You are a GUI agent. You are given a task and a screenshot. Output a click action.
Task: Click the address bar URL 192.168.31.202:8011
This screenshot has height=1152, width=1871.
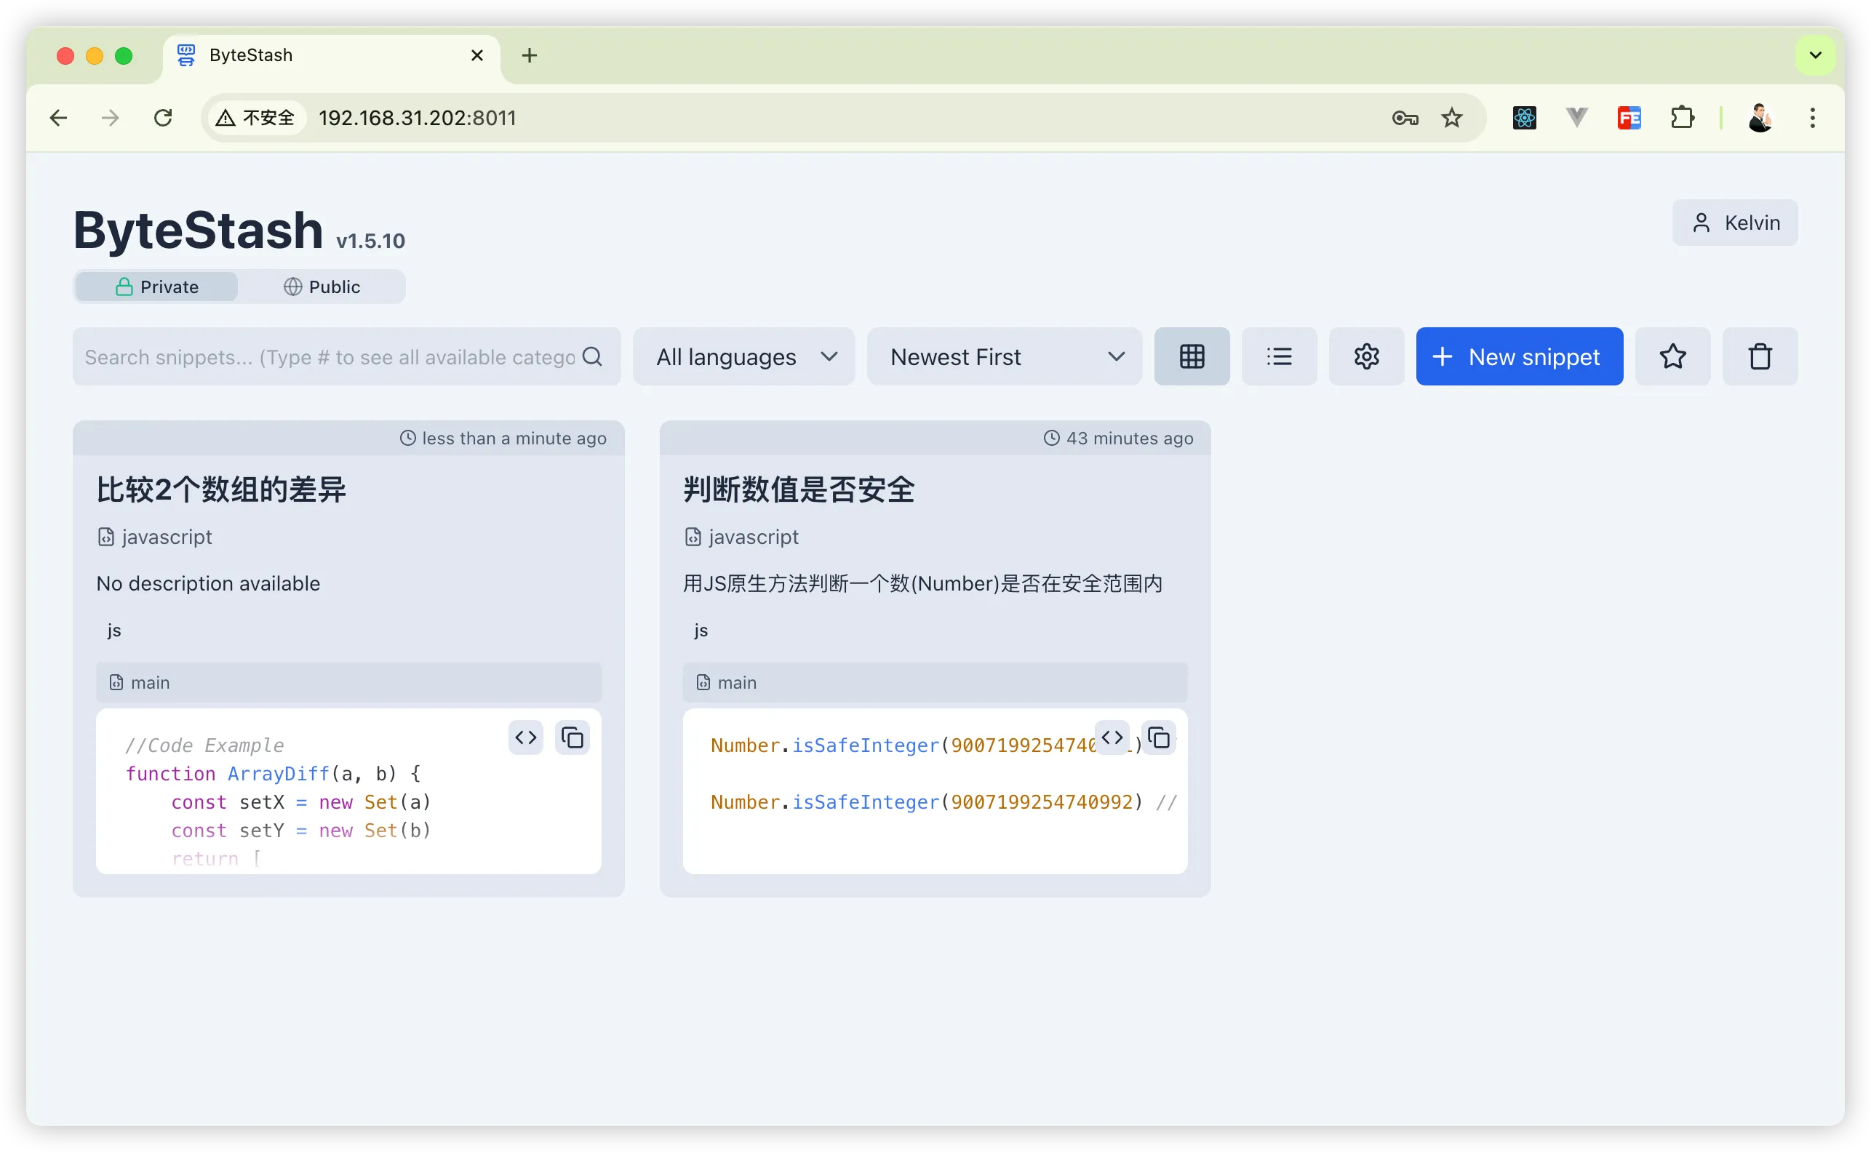point(418,118)
